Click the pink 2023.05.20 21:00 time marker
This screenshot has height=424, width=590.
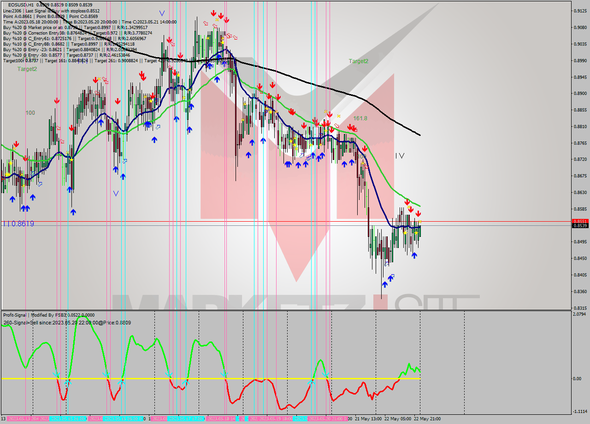tap(327, 419)
